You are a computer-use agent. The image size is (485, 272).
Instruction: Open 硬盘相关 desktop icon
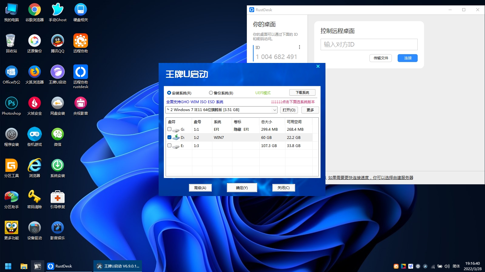81,13
